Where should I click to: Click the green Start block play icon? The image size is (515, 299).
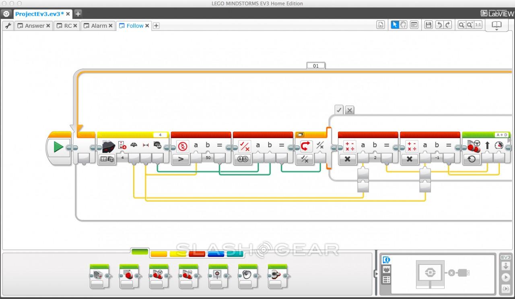(x=58, y=147)
